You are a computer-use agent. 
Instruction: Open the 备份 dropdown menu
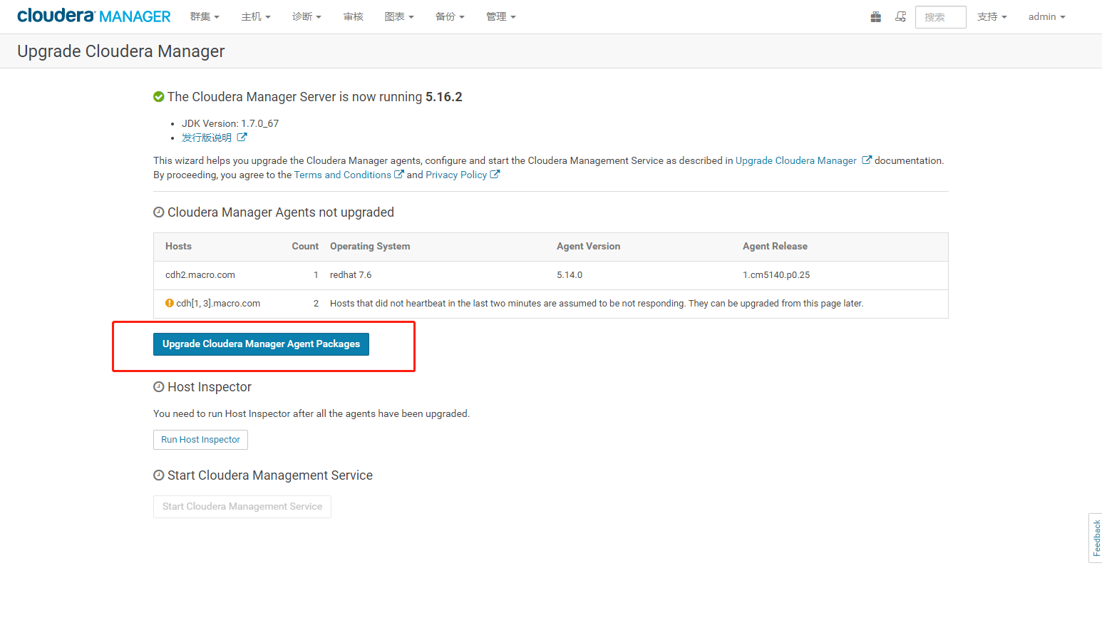(x=450, y=16)
